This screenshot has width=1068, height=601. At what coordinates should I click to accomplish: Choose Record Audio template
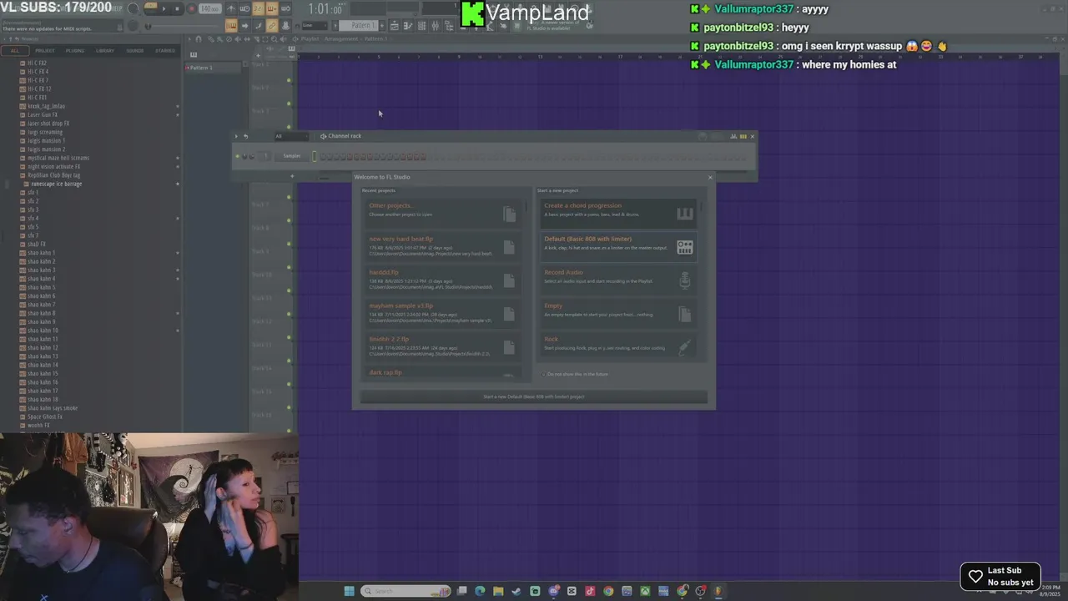tap(617, 280)
